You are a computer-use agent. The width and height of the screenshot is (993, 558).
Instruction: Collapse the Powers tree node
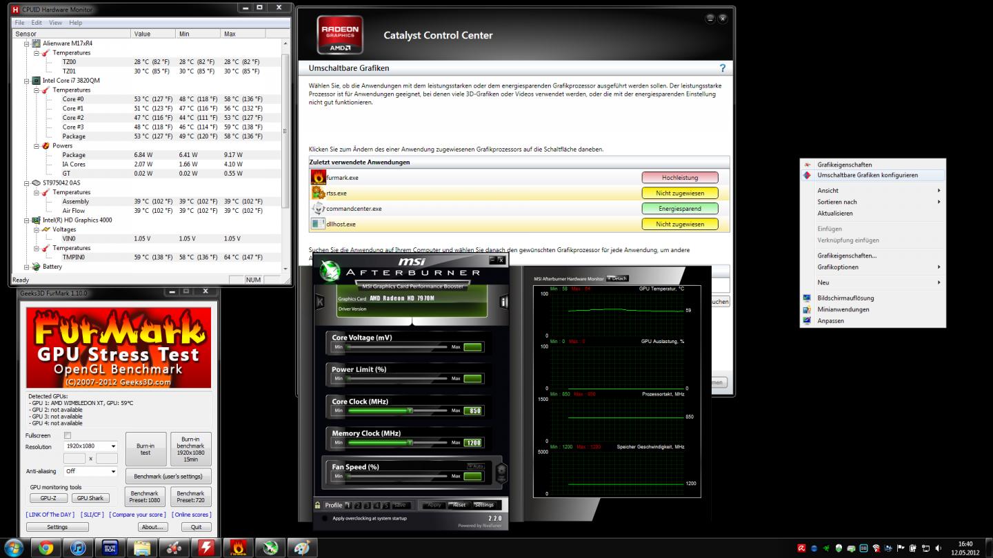(37, 145)
